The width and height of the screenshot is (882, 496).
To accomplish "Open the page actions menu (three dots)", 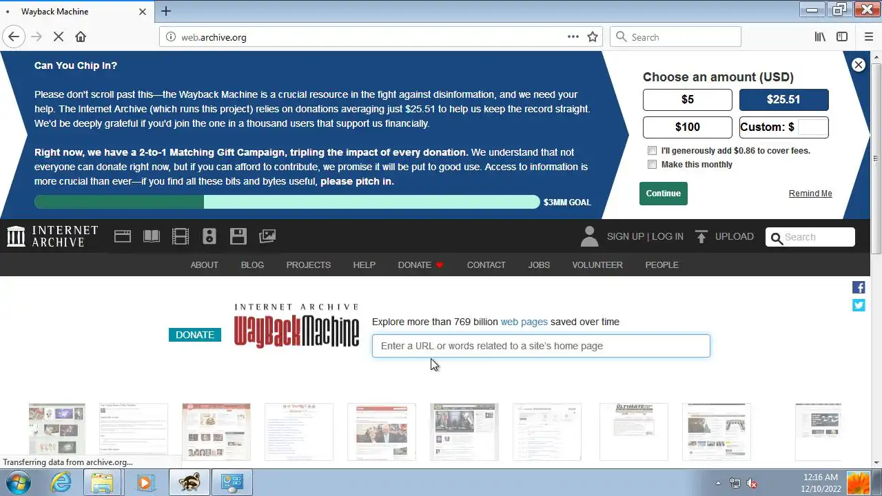I will point(573,37).
